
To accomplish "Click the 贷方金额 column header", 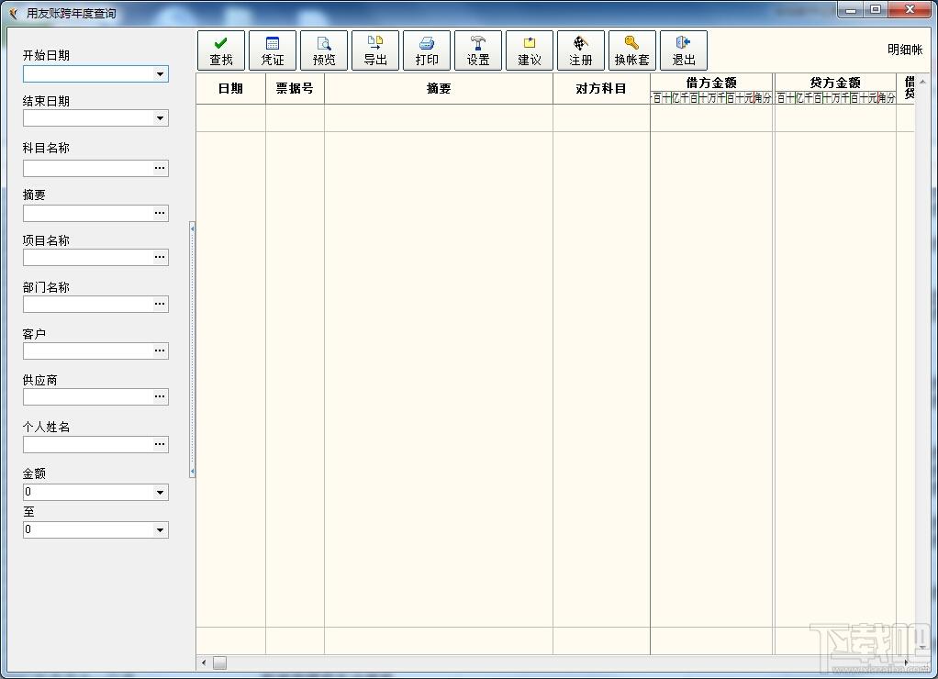I will pyautogui.click(x=835, y=83).
